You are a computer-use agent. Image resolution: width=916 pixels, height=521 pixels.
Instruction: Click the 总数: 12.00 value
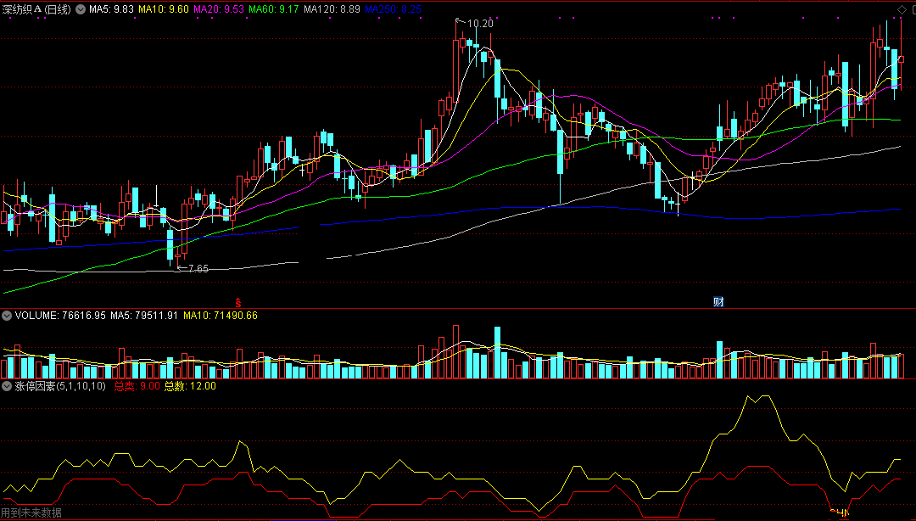(x=190, y=386)
